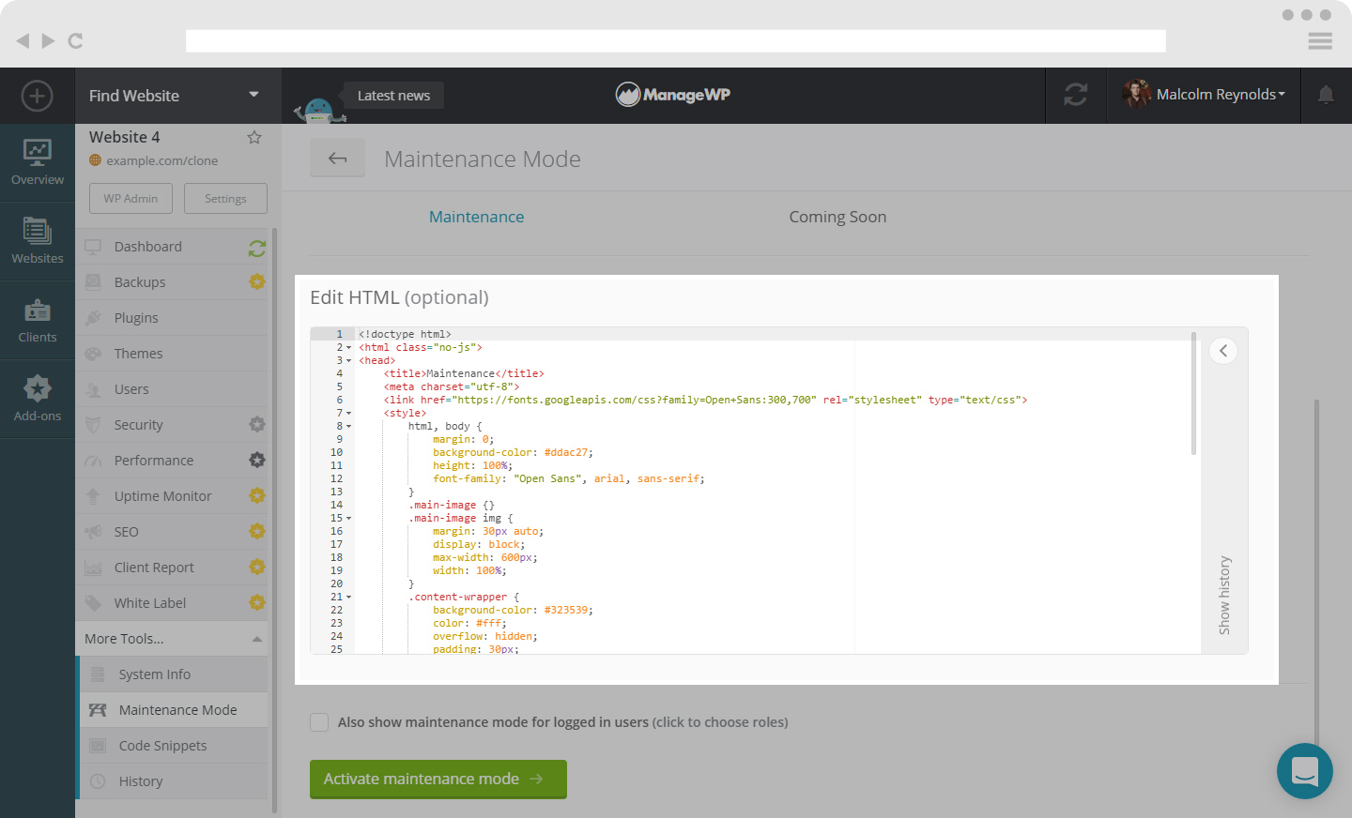The height and width of the screenshot is (818, 1352).
Task: Open the Latest news bubble
Action: [393, 95]
